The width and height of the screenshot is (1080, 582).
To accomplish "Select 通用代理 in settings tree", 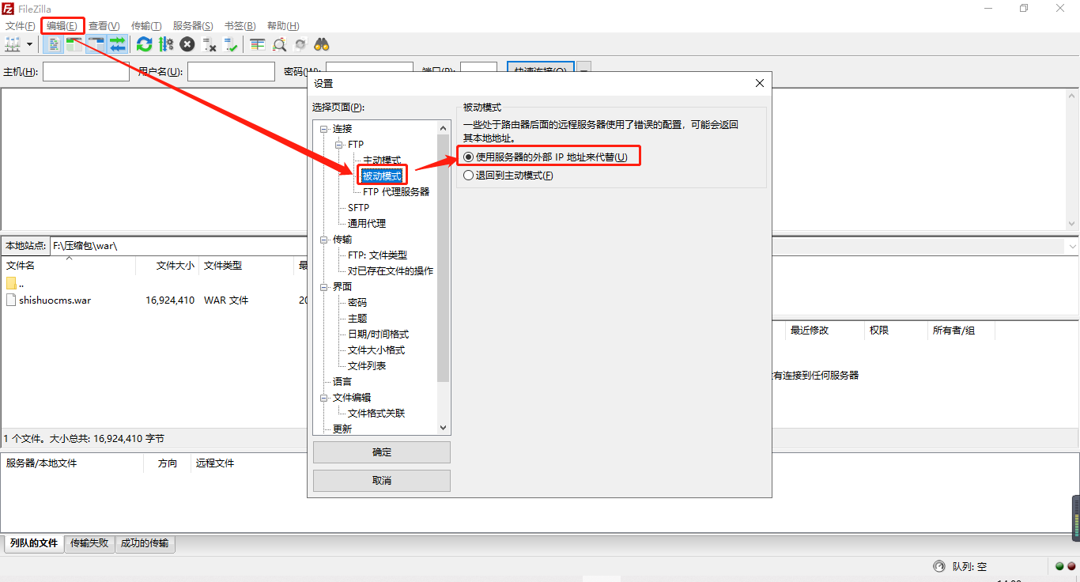I will (367, 223).
